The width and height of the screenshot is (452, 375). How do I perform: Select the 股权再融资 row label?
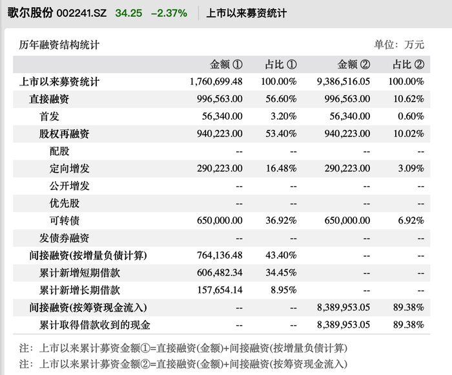[x=65, y=134]
